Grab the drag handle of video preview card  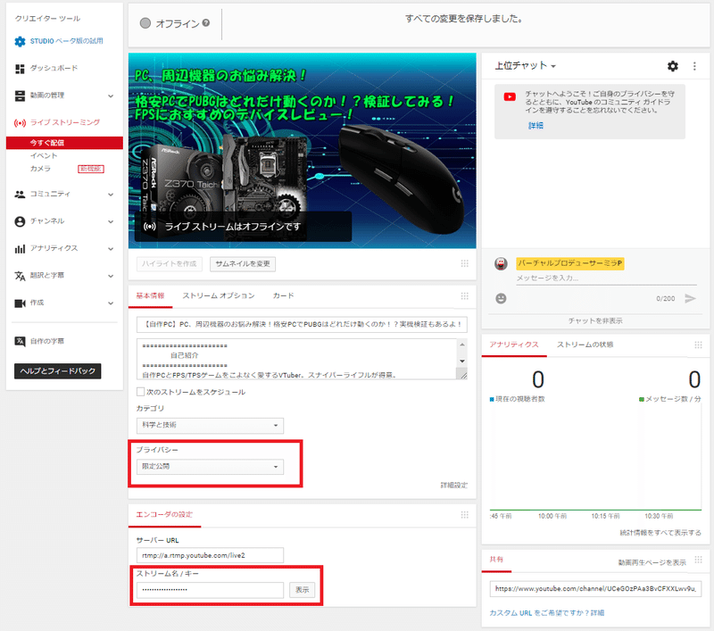464,263
